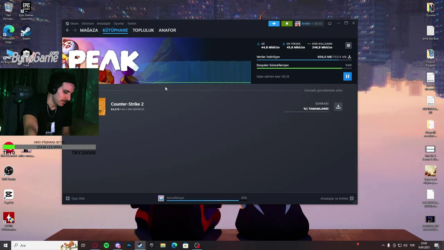This screenshot has height=250, width=444.
Task: Open Microsoft Store from the taskbar
Action: tap(186, 245)
